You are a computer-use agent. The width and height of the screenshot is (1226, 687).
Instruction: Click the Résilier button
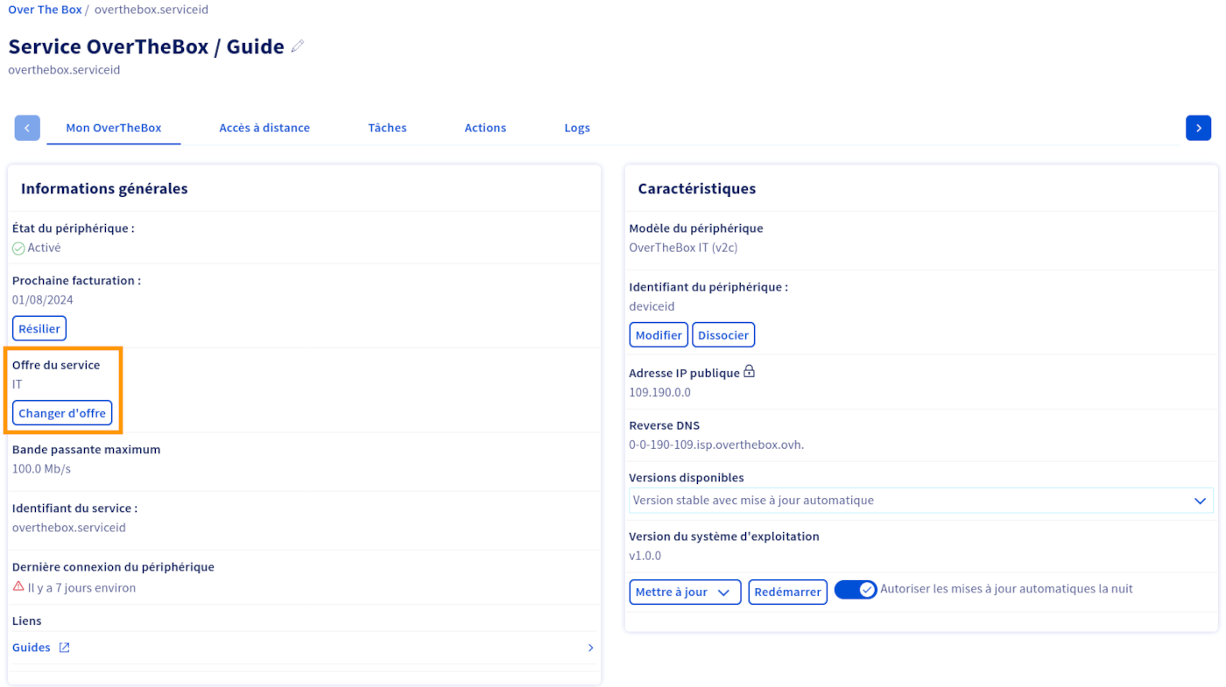(39, 328)
